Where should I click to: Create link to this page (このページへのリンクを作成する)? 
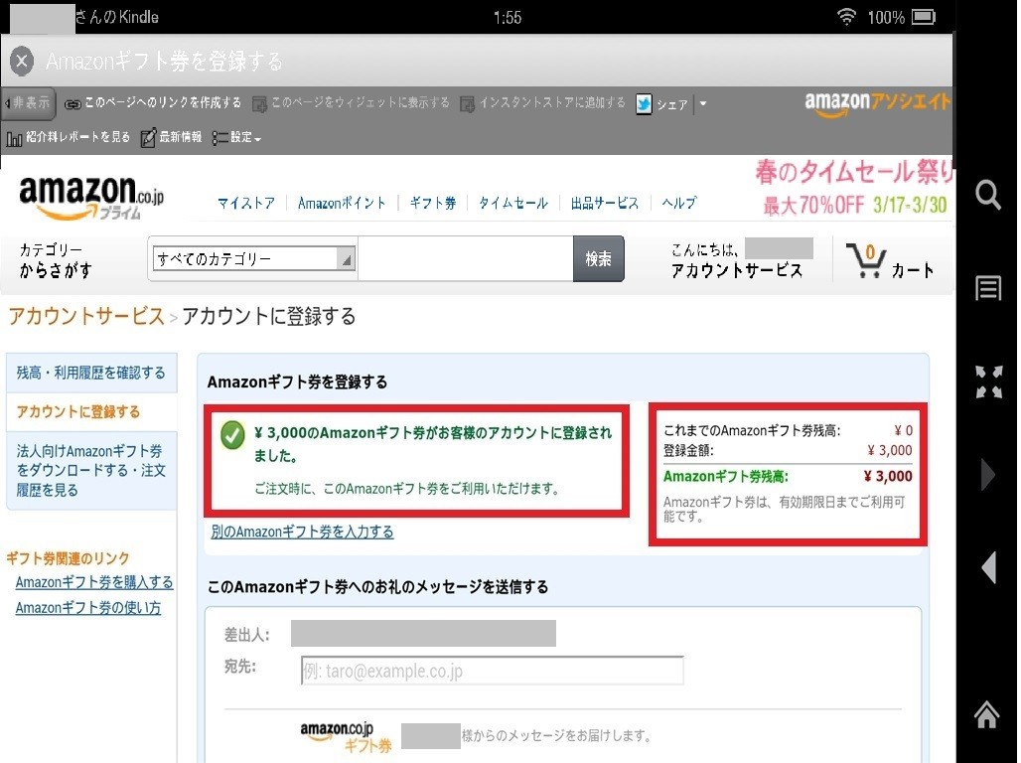click(153, 103)
